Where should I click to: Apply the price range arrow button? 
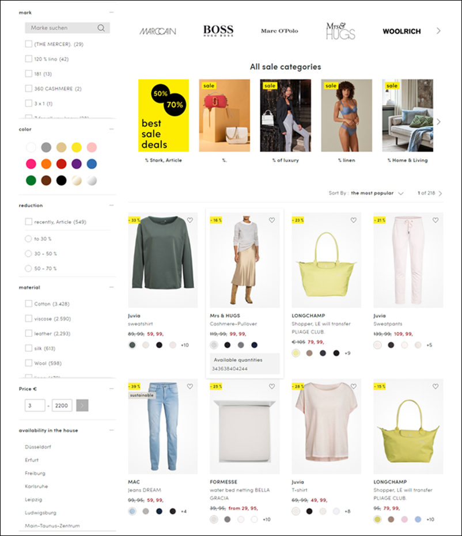click(82, 405)
